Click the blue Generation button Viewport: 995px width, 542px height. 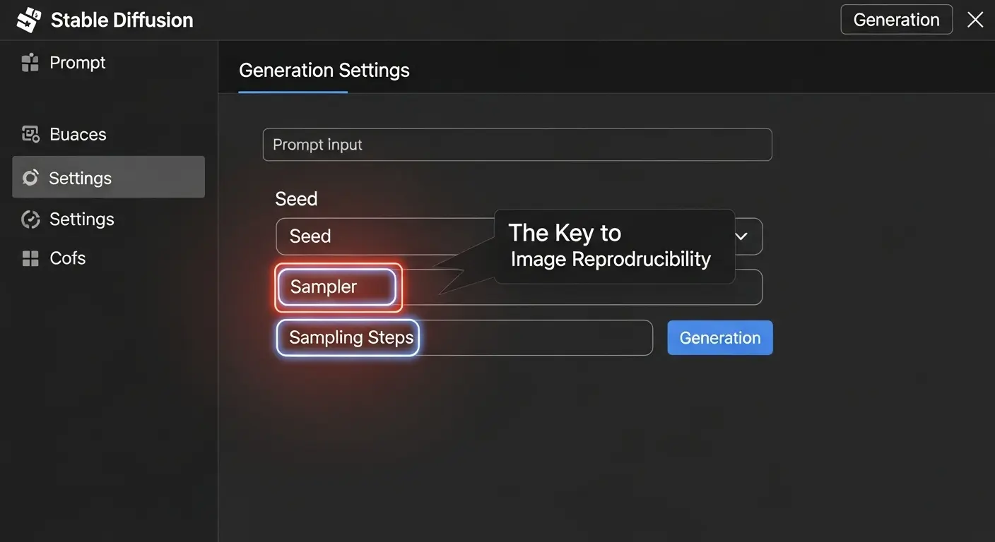point(719,337)
